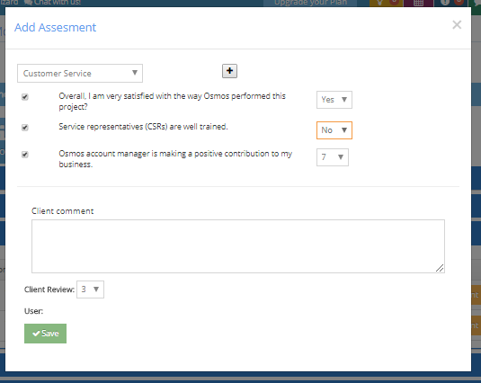Click the plus add button
The height and width of the screenshot is (383, 481).
click(229, 71)
